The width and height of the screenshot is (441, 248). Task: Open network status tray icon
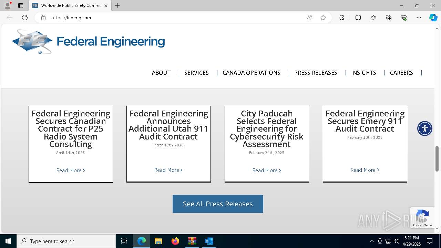[x=388, y=241]
